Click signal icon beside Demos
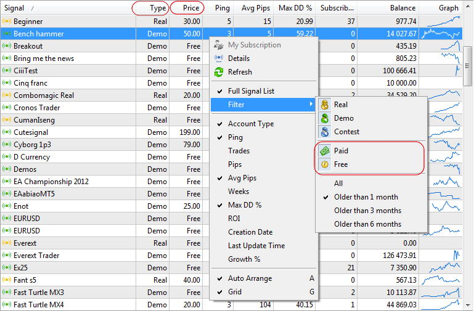Screen dimensions: 474x311 [7, 169]
